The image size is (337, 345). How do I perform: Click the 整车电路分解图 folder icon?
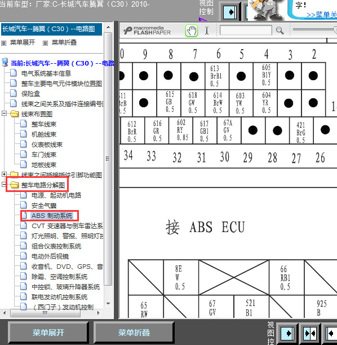click(15, 185)
